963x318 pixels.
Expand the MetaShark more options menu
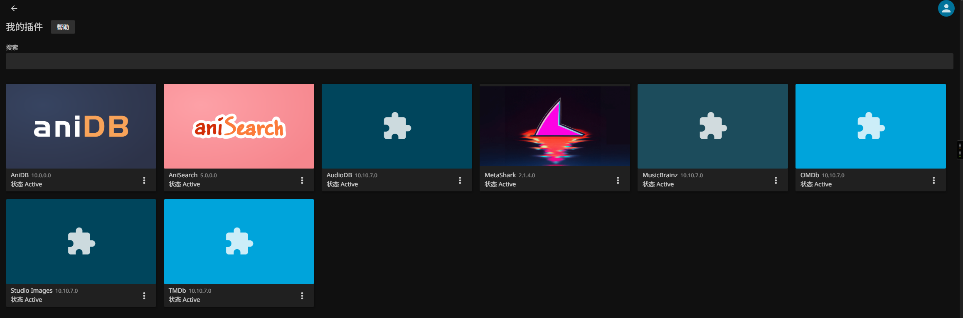click(x=618, y=180)
